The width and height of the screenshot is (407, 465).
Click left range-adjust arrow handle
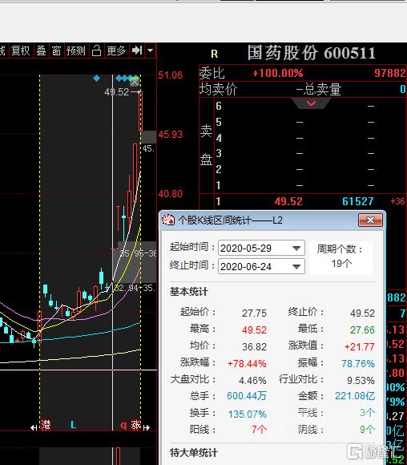[x=34, y=427]
